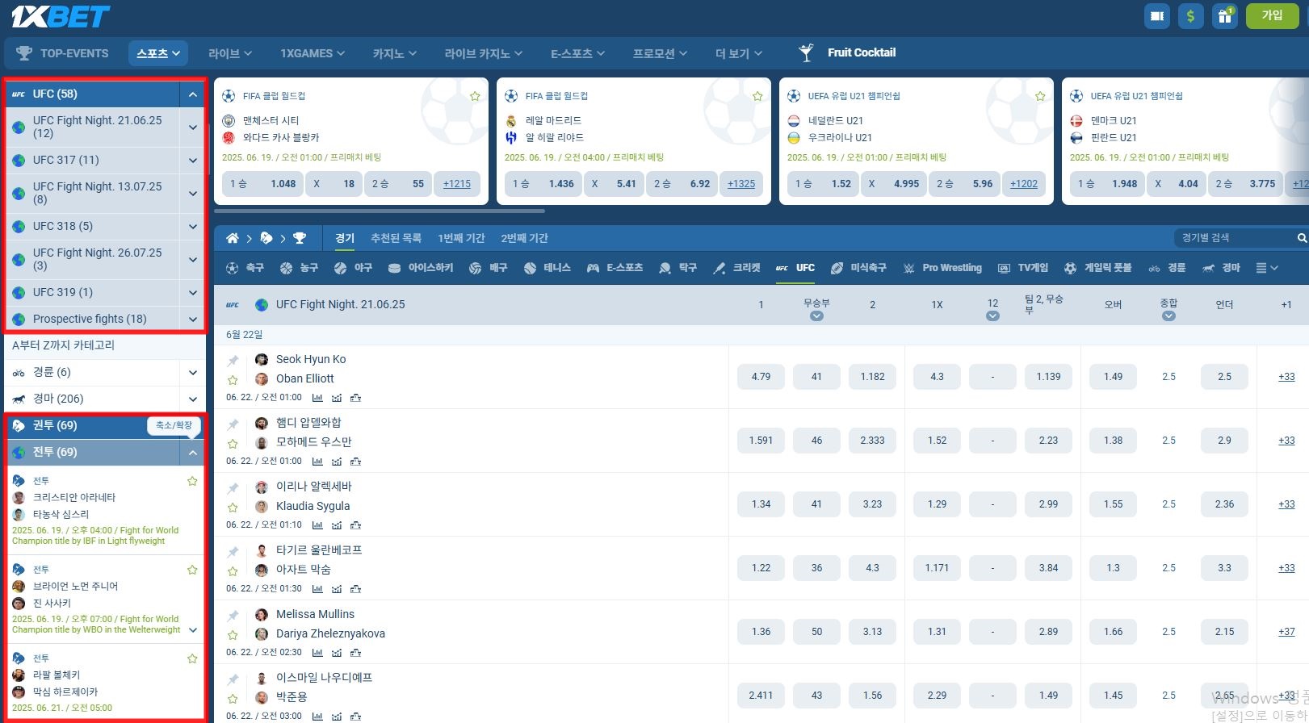This screenshot has width=1309, height=723.
Task: Click the match search field 경기별 검색
Action: coord(1234,238)
